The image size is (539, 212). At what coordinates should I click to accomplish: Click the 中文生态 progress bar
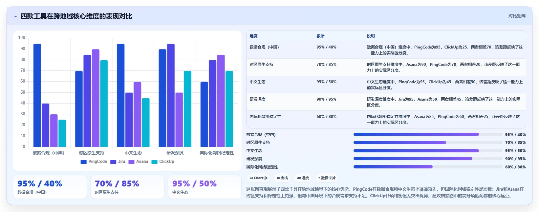click(428, 151)
